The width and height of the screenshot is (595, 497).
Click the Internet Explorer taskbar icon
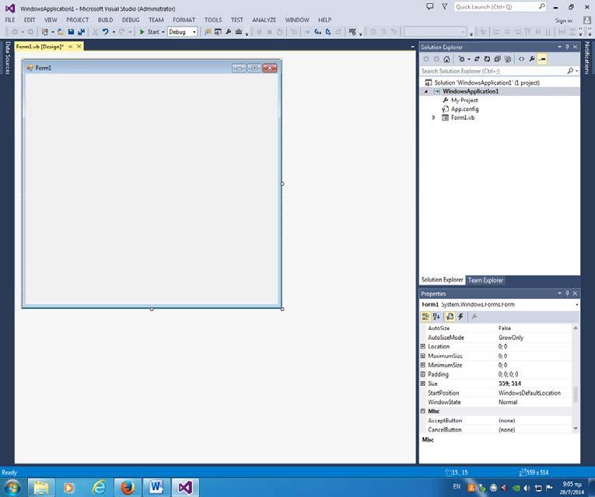pyautogui.click(x=99, y=487)
